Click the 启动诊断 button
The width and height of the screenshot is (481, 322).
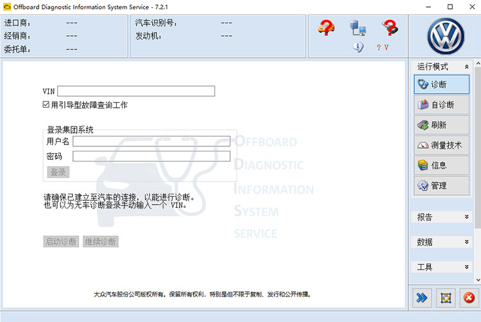click(x=61, y=242)
